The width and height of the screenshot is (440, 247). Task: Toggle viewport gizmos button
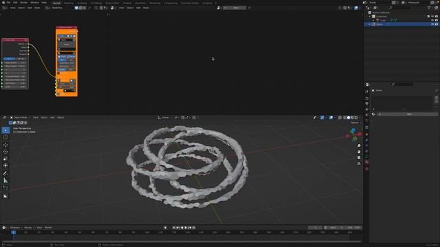tap(322, 117)
